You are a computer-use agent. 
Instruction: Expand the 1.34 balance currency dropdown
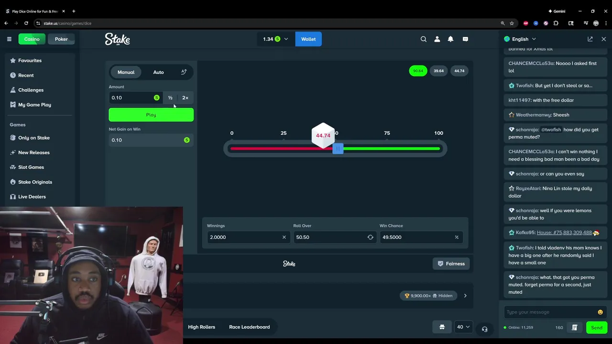tap(275, 39)
